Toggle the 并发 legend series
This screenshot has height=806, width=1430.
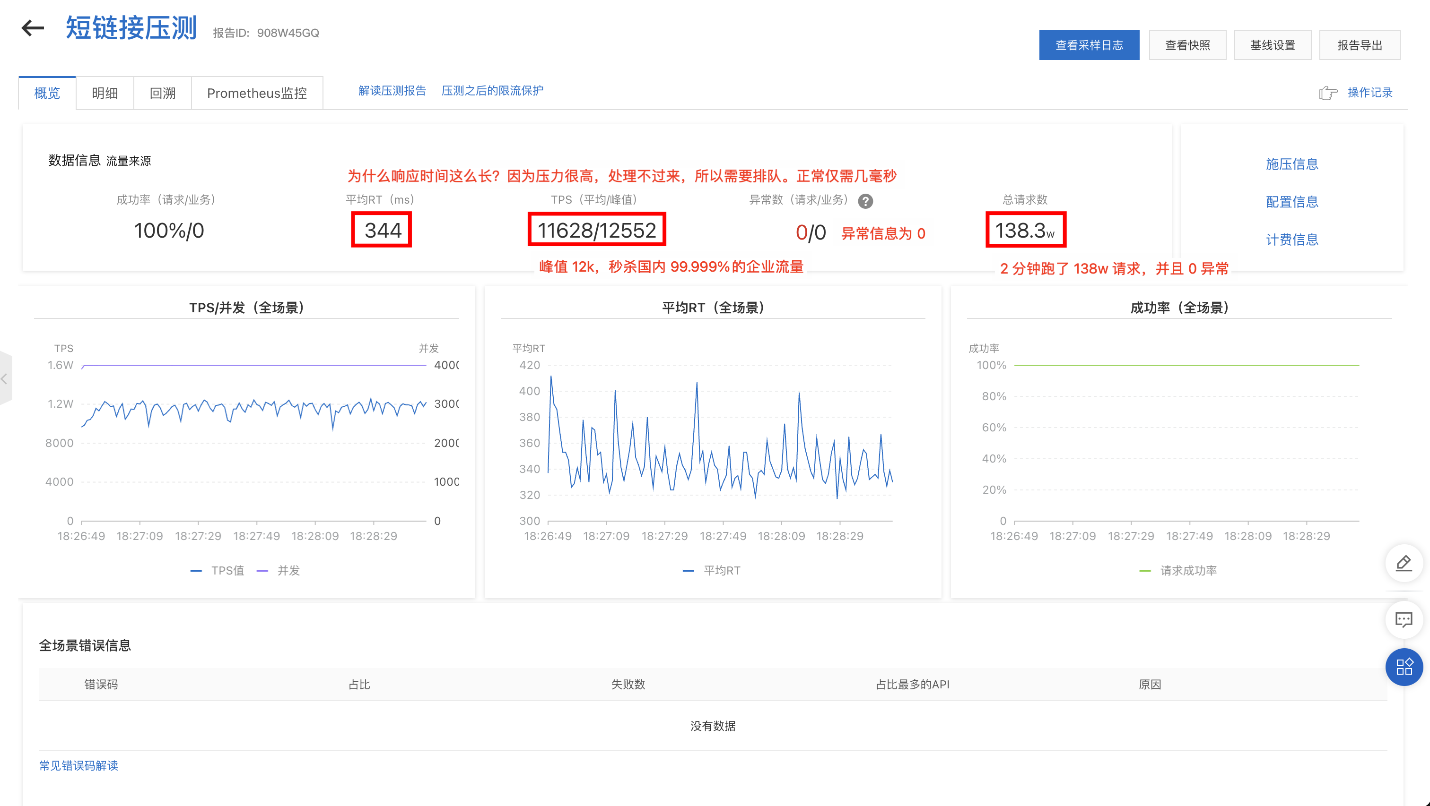[278, 570]
